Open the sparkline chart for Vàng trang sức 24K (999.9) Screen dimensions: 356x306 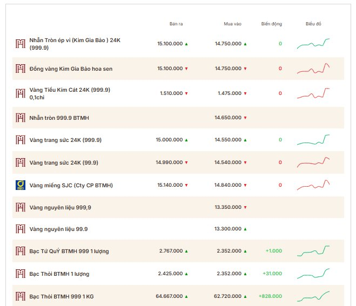coord(313,140)
